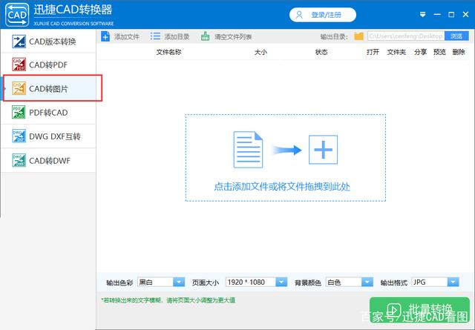Click the output directory path field
Viewport: 475px width, 330px height.
point(406,36)
